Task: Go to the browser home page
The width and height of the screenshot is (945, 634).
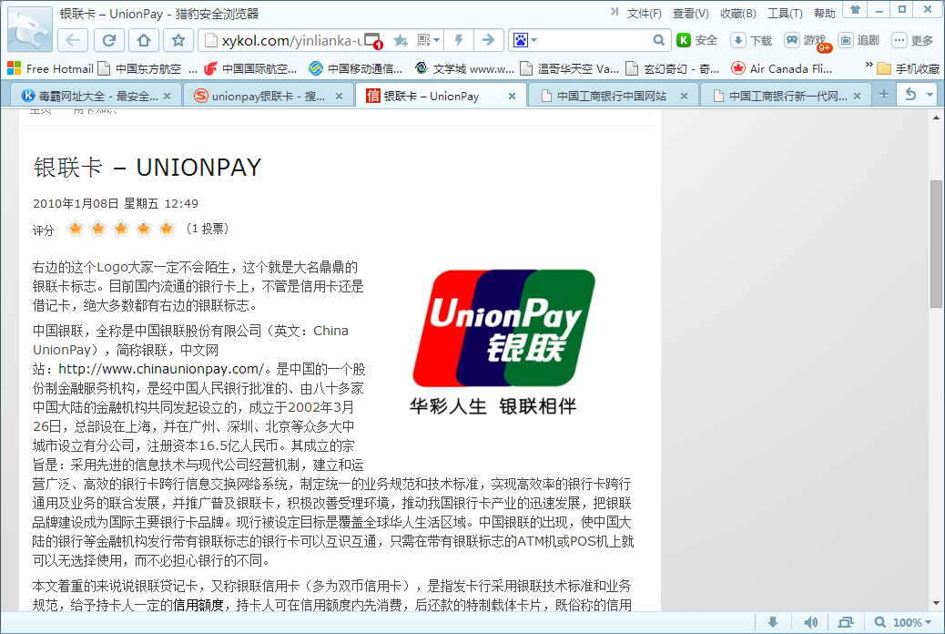Action: pyautogui.click(x=143, y=40)
